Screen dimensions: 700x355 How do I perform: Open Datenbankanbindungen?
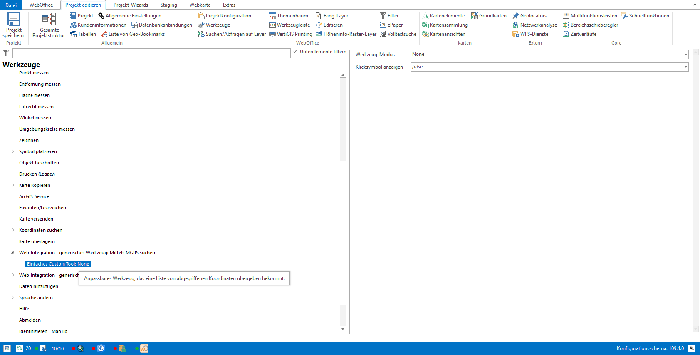point(162,25)
